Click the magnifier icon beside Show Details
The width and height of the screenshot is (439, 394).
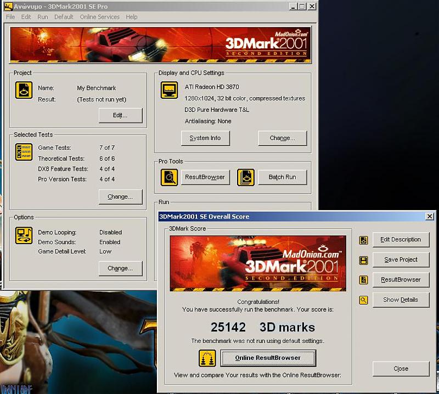point(363,300)
